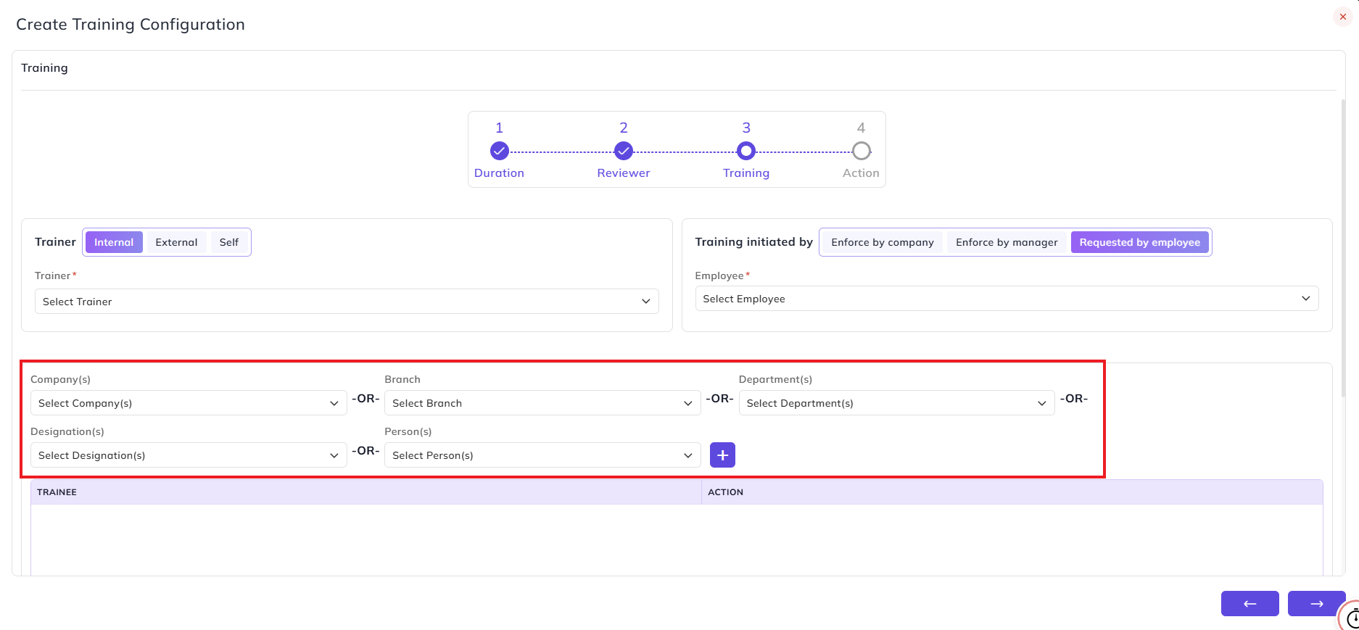Click the Action step circle
The width and height of the screenshot is (1359, 630).
tap(861, 151)
